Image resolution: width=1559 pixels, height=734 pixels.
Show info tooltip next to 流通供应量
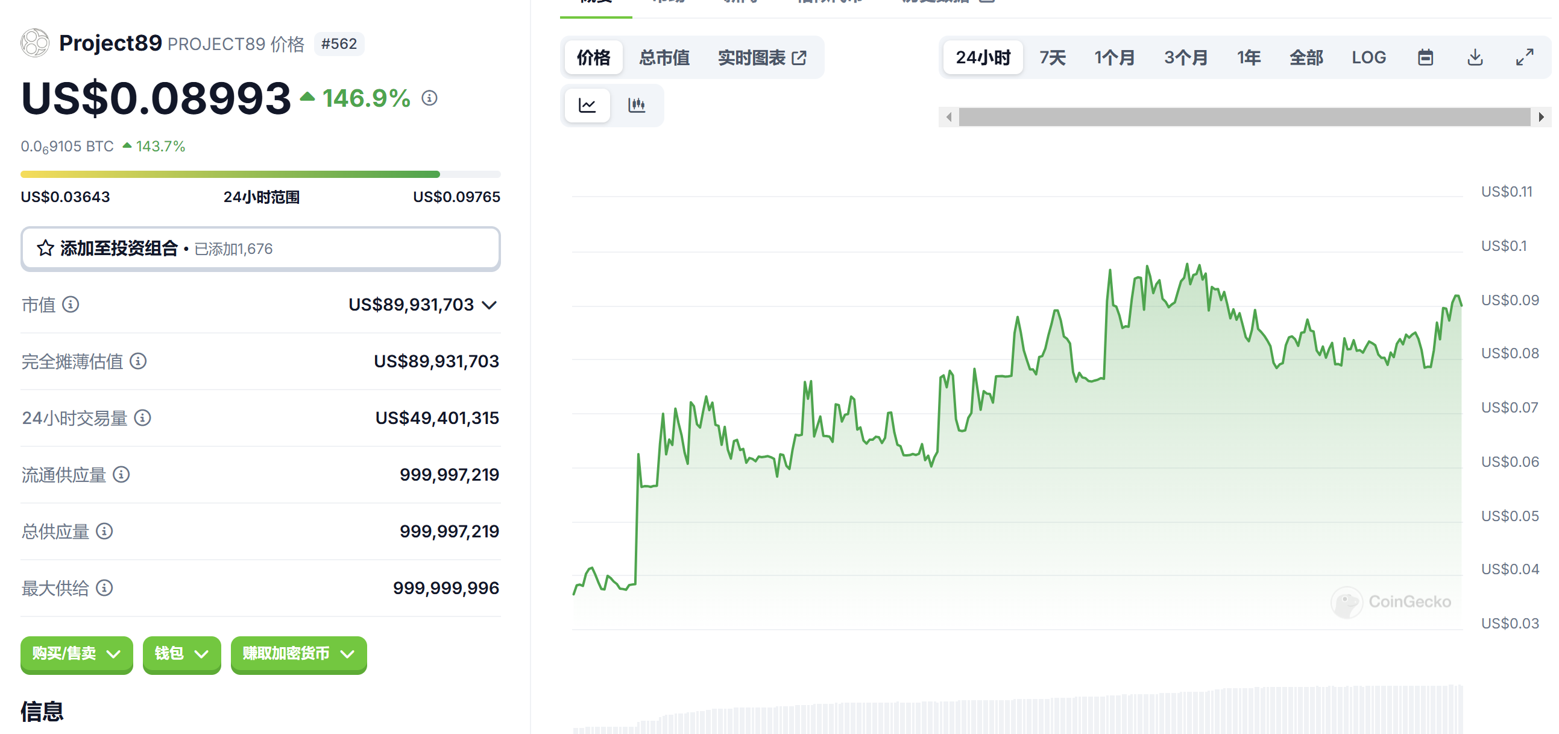tap(122, 475)
